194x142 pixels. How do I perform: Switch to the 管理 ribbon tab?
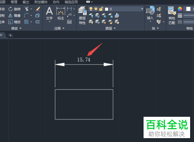coord(14,2)
